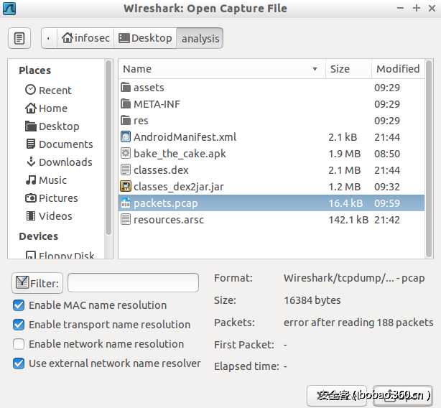Click the path bar back arrow

click(x=49, y=38)
